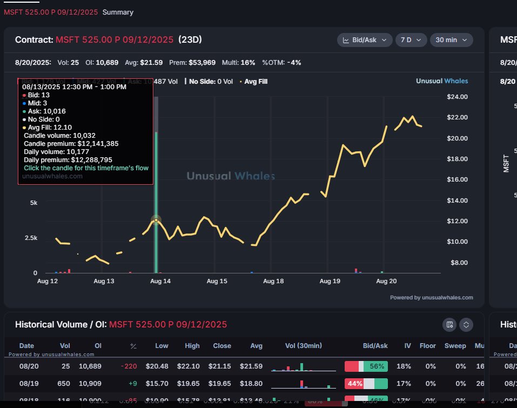Toggle the No Side legend series
The image size is (517, 408).
coord(209,82)
